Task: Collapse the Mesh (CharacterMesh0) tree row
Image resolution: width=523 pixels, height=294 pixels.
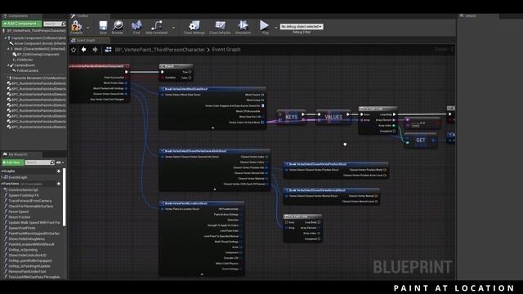Action: coord(8,49)
